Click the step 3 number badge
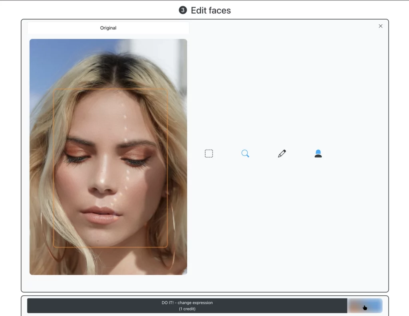Image resolution: width=409 pixels, height=316 pixels. (x=183, y=11)
